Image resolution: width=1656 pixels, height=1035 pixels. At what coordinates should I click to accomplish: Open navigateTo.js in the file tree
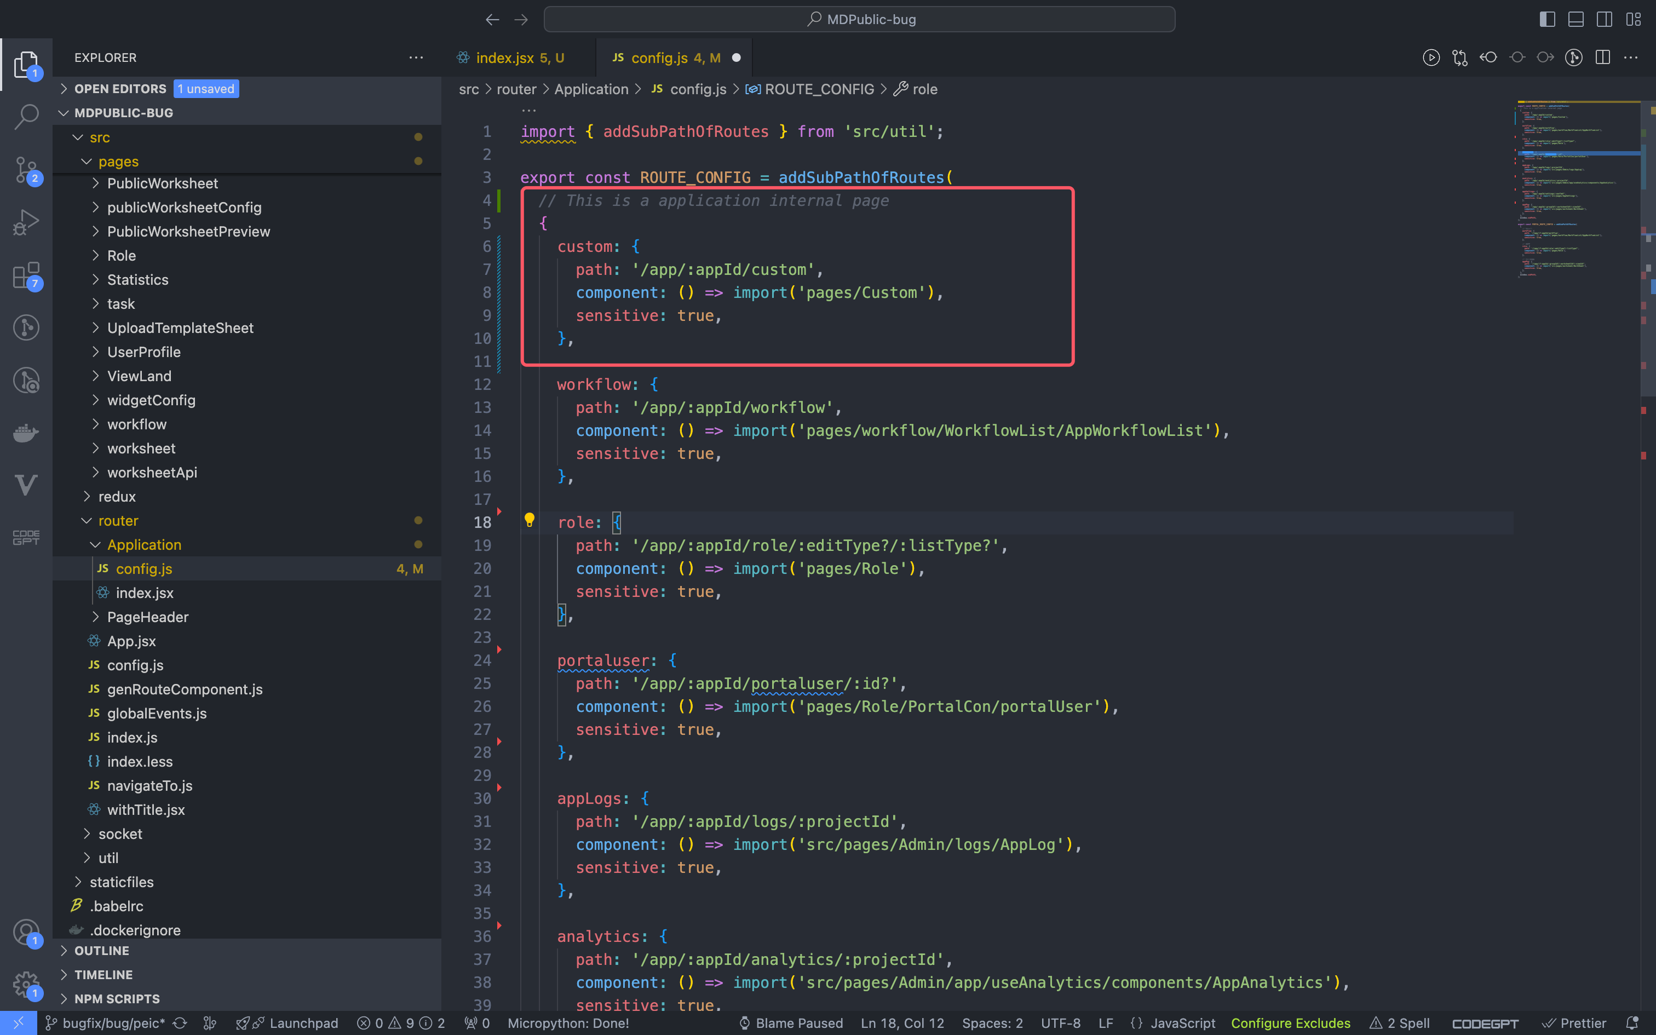click(247, 785)
